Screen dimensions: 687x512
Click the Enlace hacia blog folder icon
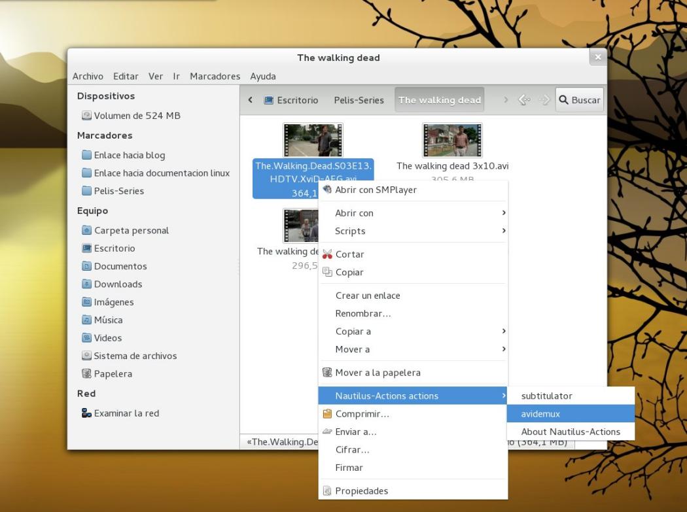[87, 155]
